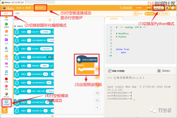Switch to 实时模式 real-time mode
The image size is (177, 118).
[x=138, y=8]
